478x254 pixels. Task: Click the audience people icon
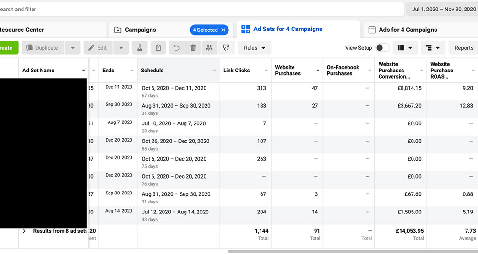(209, 48)
